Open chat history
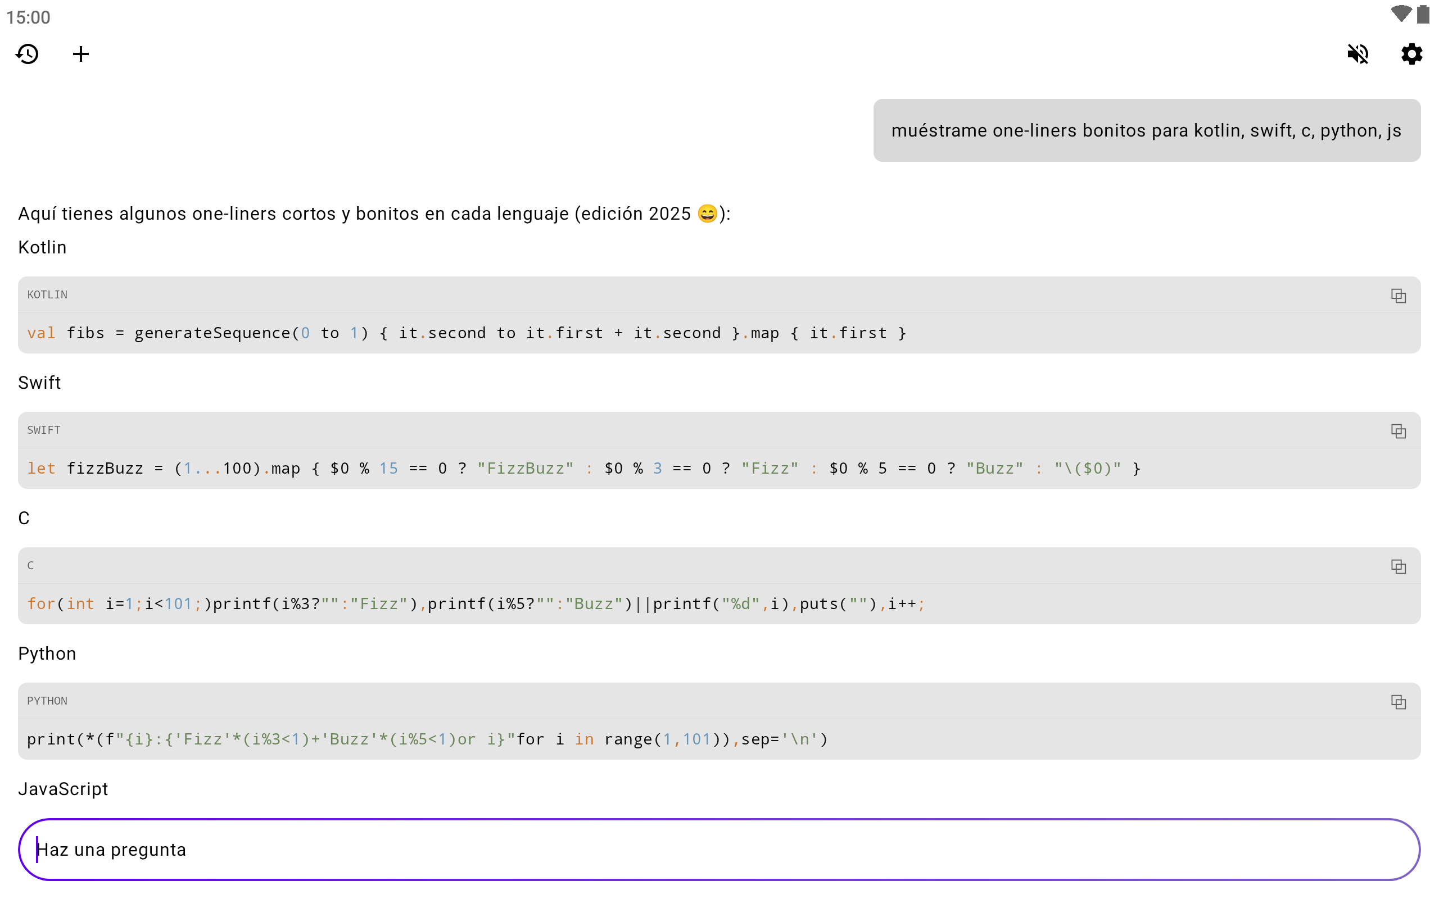The width and height of the screenshot is (1439, 899). tap(28, 54)
